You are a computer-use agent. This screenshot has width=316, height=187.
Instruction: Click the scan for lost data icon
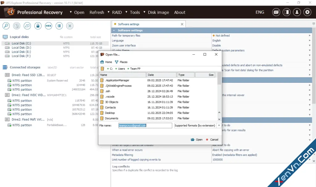17,26
